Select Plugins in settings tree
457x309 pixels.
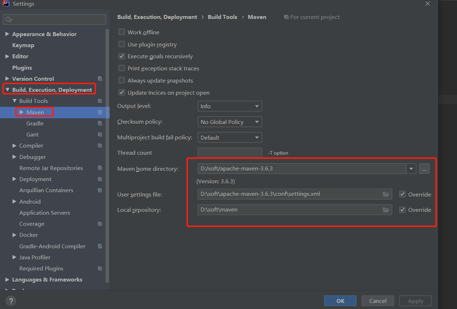[x=22, y=68]
